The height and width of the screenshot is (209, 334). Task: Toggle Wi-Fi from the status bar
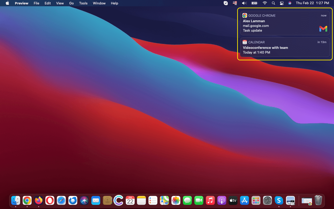click(x=265, y=3)
